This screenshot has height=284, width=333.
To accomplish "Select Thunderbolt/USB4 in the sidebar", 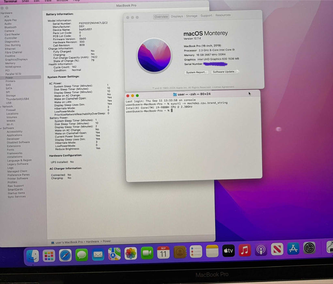I will [17, 99].
